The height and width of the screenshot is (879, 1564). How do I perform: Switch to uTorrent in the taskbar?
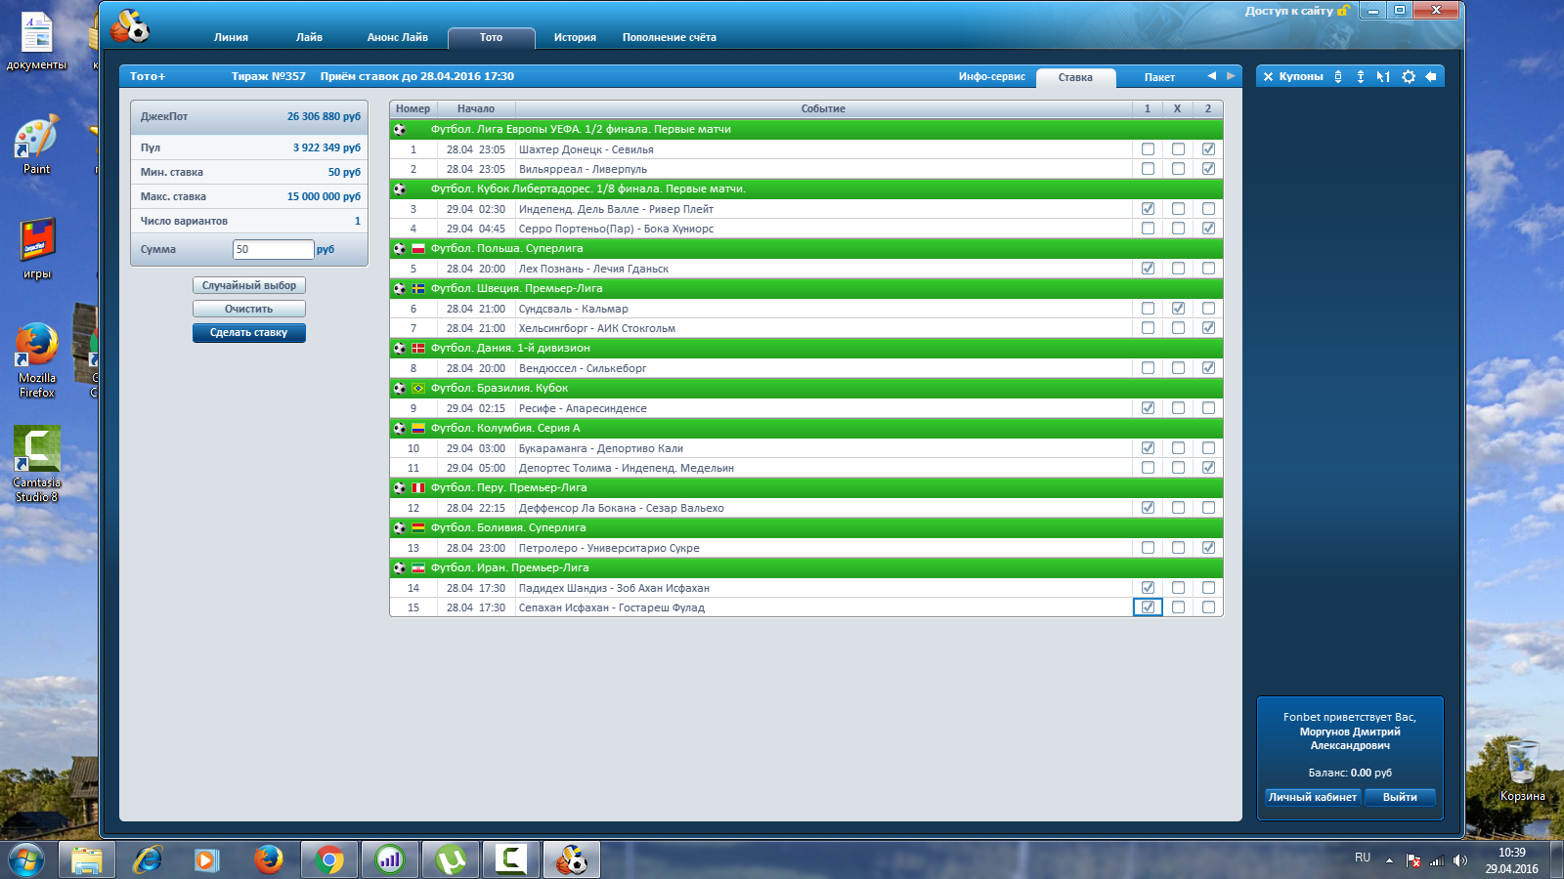pos(451,859)
